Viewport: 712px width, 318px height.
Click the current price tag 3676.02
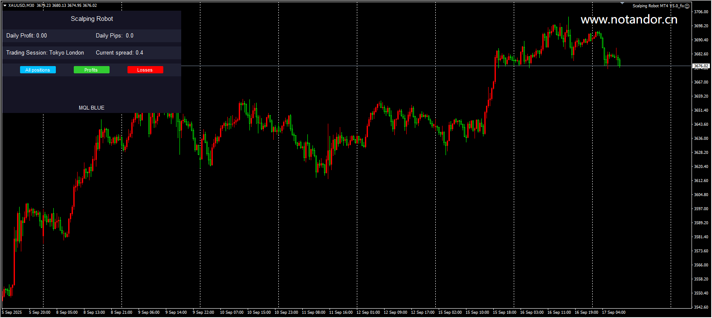pyautogui.click(x=701, y=66)
